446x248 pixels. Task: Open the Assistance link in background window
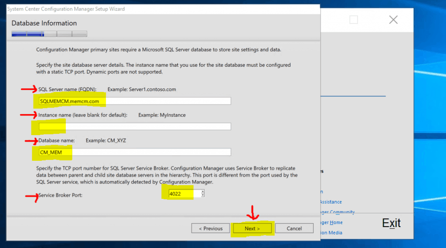pyautogui.click(x=331, y=202)
